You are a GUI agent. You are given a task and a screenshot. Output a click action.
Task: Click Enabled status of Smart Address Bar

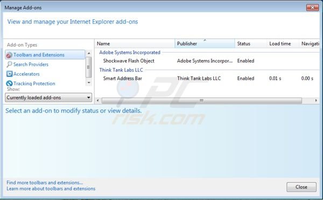(x=245, y=78)
